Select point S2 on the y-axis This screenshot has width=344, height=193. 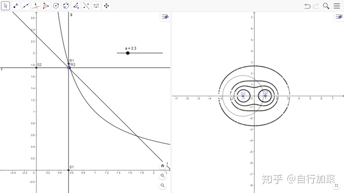click(x=36, y=68)
